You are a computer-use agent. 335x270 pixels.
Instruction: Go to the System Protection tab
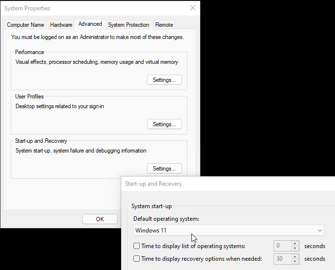[129, 25]
